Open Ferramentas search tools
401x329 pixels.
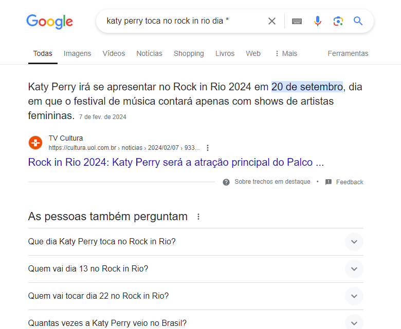tap(348, 53)
